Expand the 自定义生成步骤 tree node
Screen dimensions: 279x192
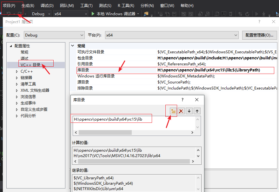coord(17,109)
